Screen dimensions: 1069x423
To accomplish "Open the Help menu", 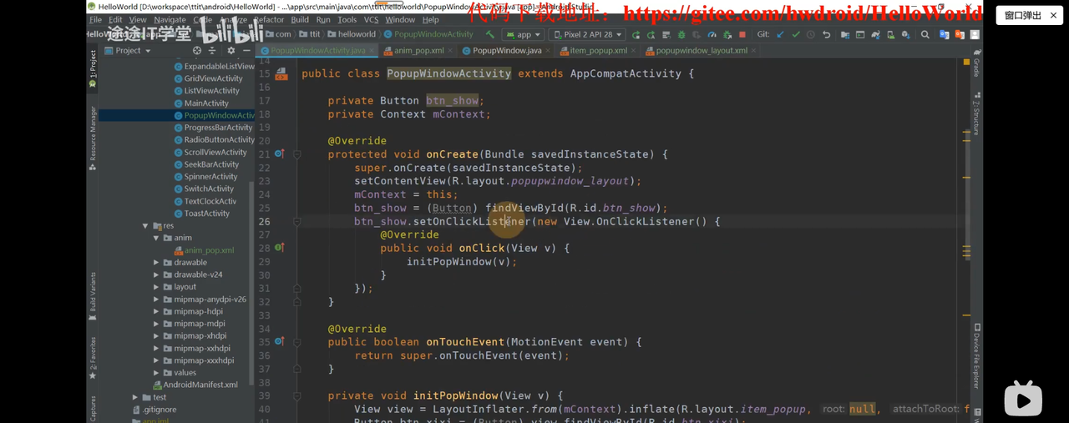I will (x=430, y=20).
